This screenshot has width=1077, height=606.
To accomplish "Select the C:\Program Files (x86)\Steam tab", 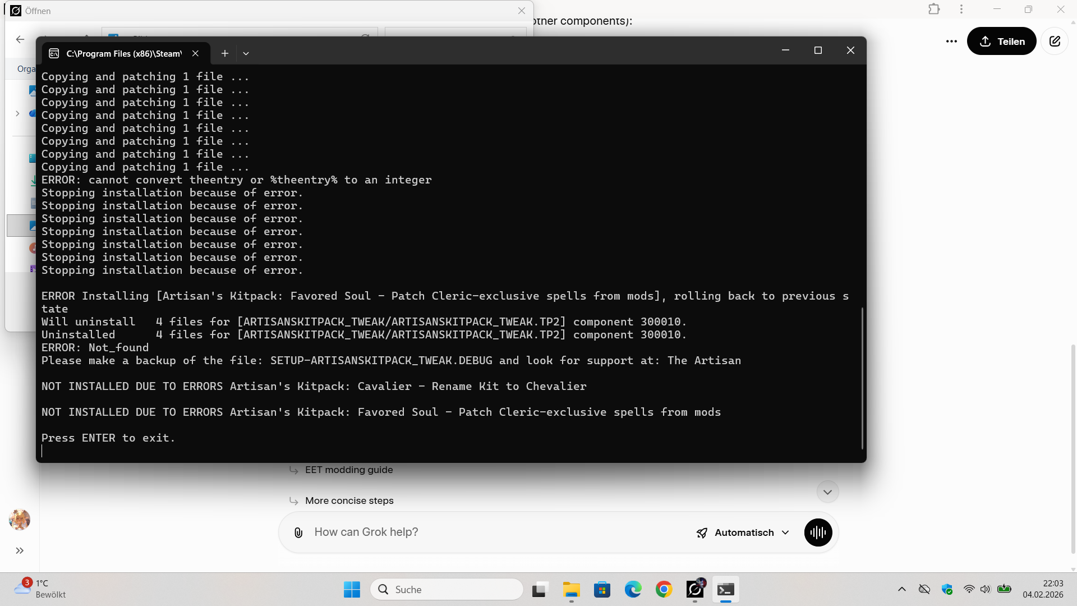I will pos(123,53).
